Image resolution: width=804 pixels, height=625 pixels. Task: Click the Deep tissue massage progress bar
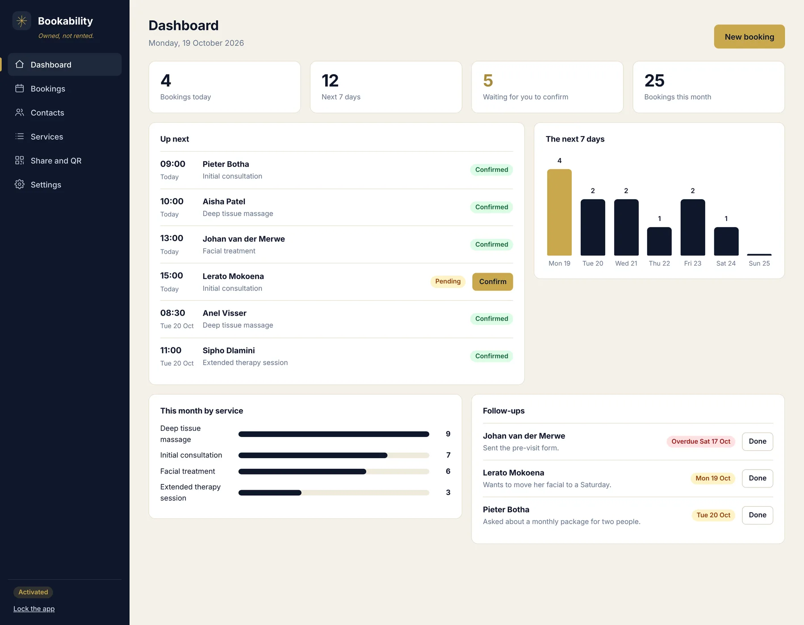click(334, 434)
